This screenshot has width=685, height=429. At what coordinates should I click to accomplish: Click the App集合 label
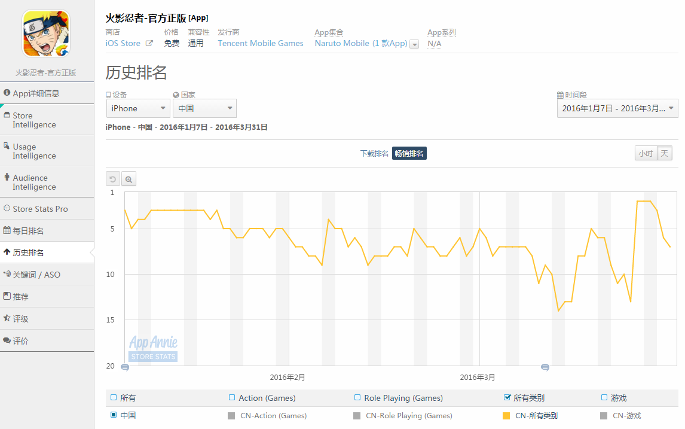point(329,32)
